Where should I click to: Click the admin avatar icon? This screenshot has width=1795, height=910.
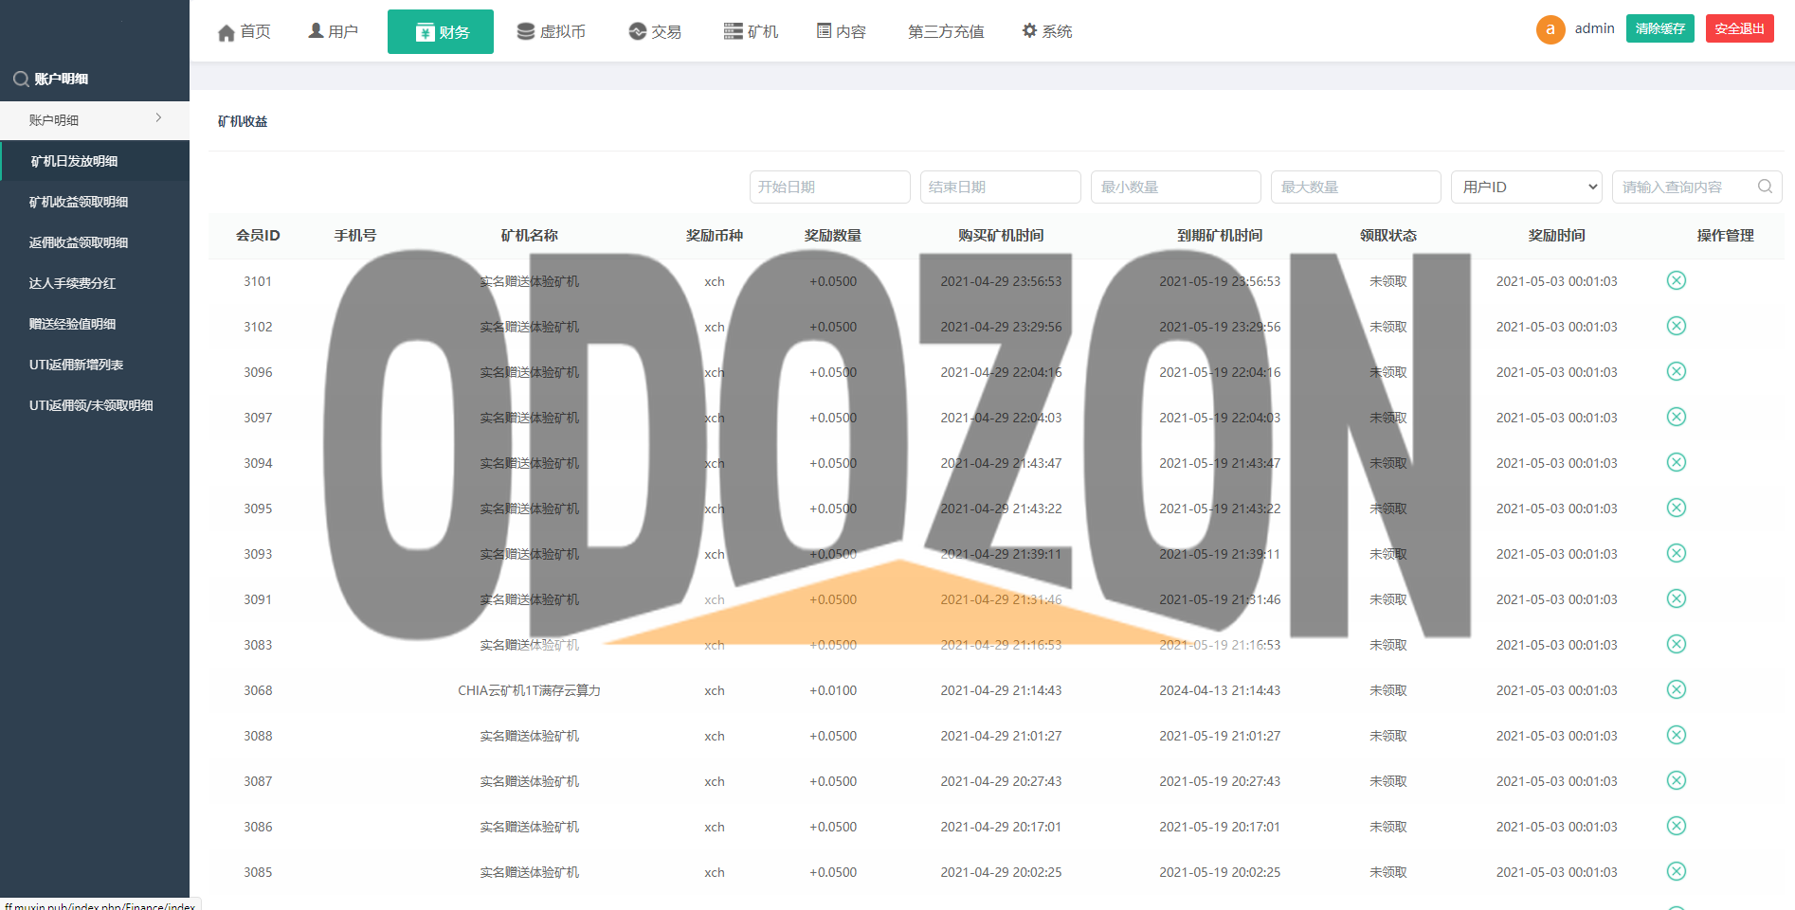click(x=1550, y=29)
